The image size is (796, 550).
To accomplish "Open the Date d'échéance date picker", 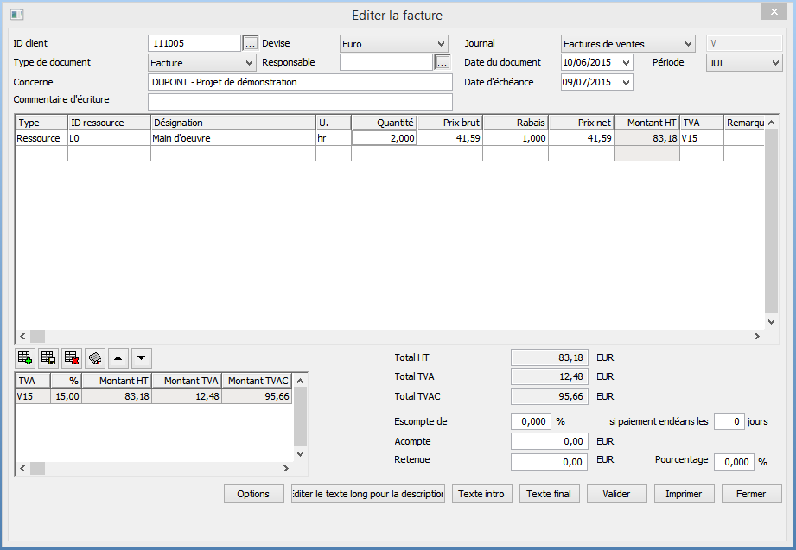I will pos(626,82).
